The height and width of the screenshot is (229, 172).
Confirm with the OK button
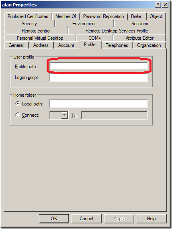[54, 219]
